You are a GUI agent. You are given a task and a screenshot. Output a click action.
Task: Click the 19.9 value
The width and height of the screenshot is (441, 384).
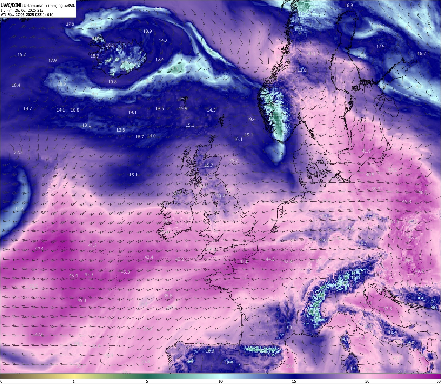(183, 109)
